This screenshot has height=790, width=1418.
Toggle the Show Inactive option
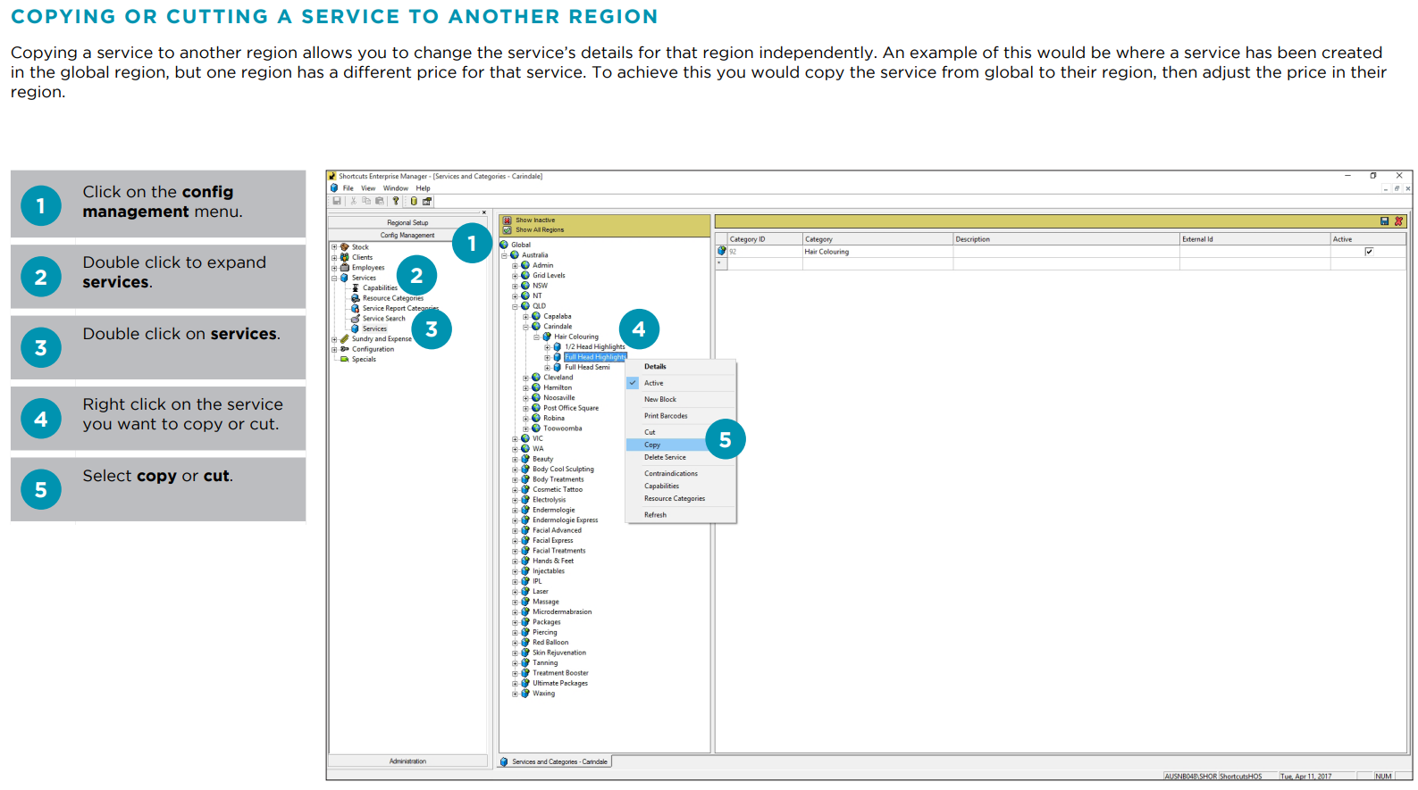[x=534, y=220]
